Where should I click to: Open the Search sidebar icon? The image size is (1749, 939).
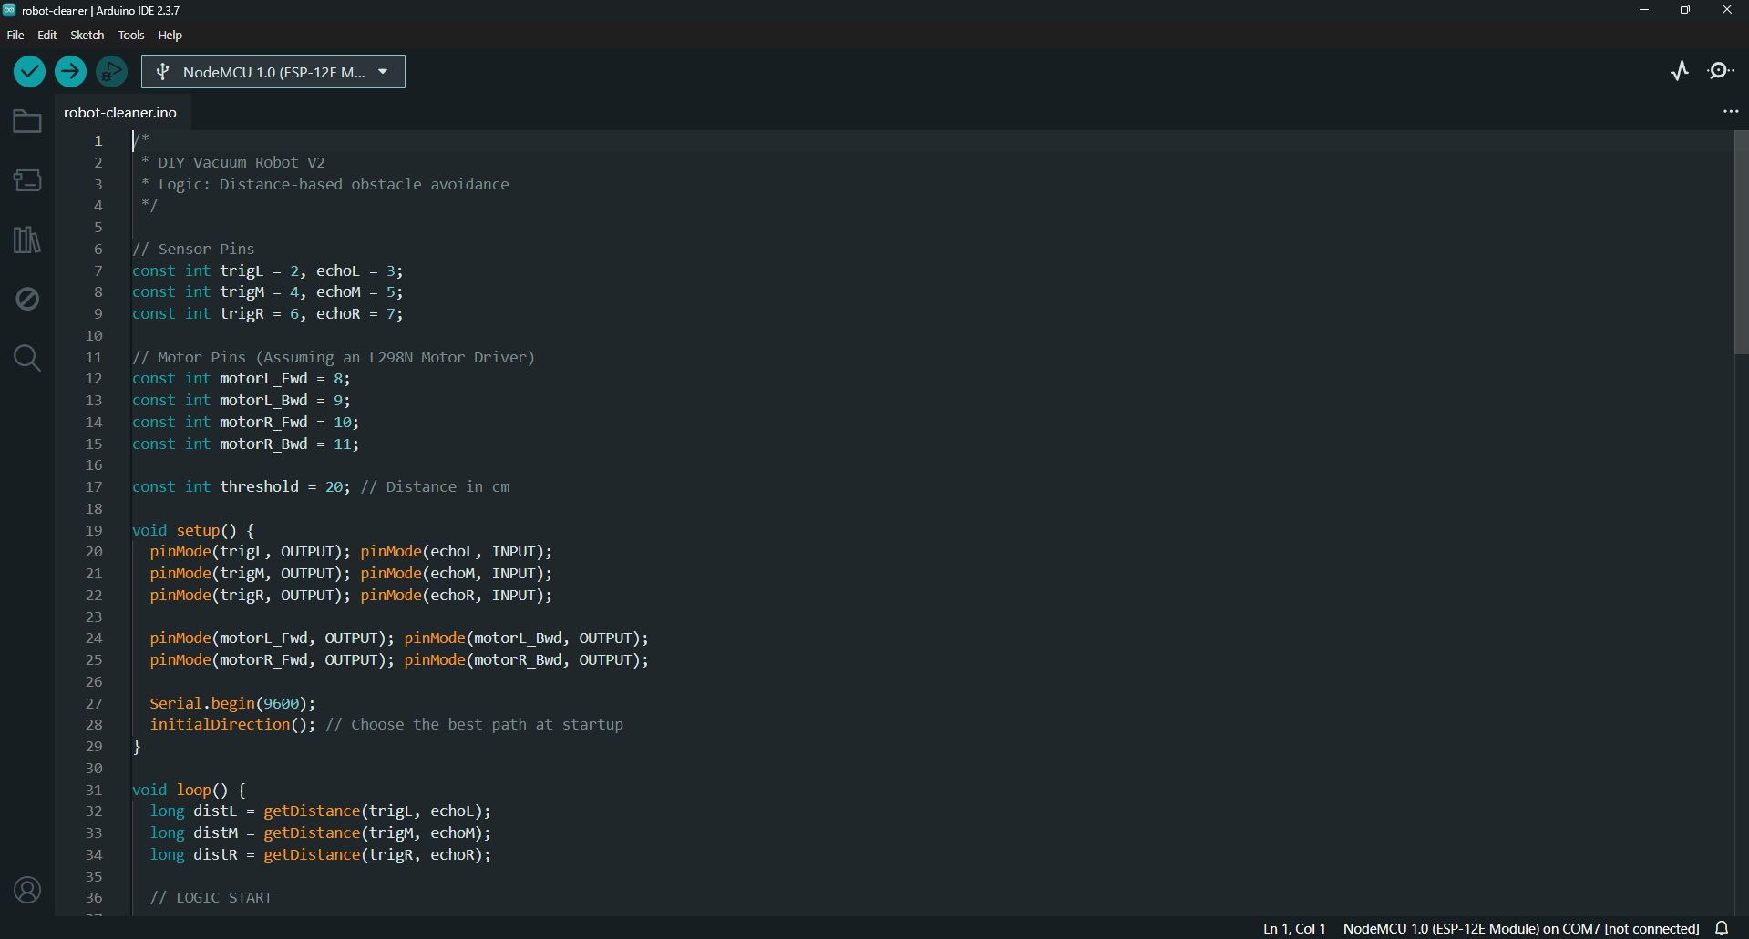(27, 358)
